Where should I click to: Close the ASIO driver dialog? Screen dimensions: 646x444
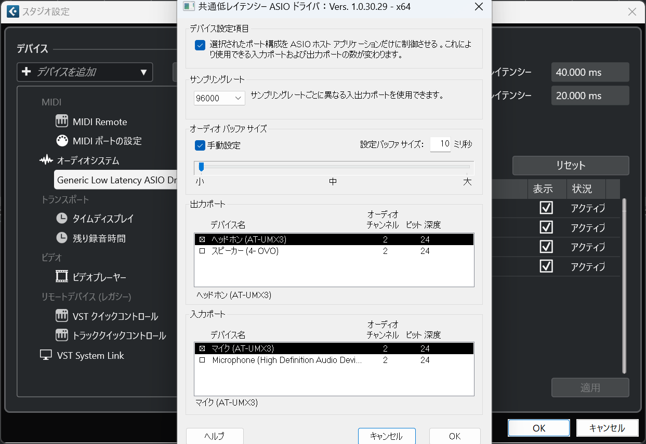pos(479,7)
